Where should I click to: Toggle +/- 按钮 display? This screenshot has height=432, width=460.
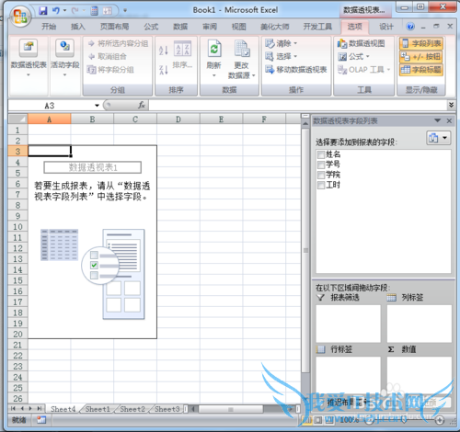tap(421, 57)
